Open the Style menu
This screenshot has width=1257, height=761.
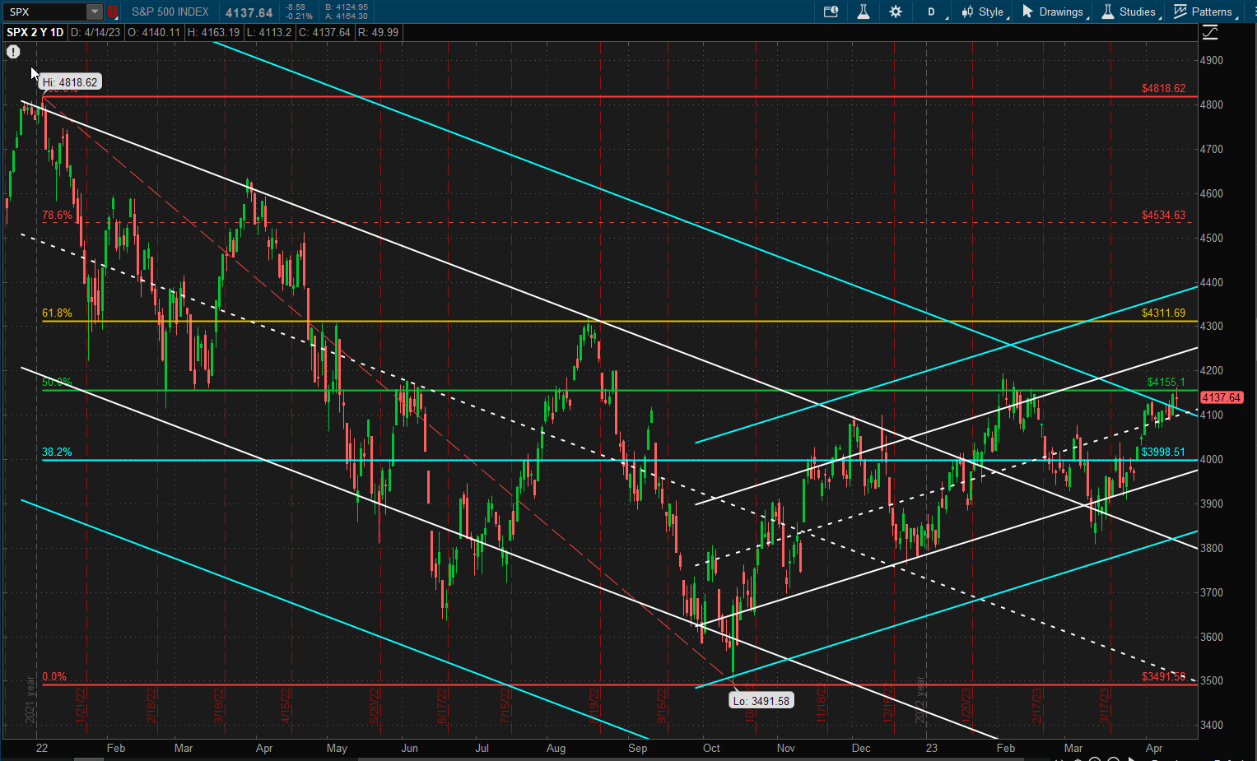(984, 12)
